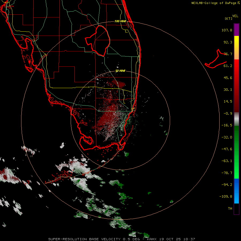Click the blue segment of the velocity color bar
Viewport: 241px width, 241px height.
pyautogui.click(x=236, y=191)
